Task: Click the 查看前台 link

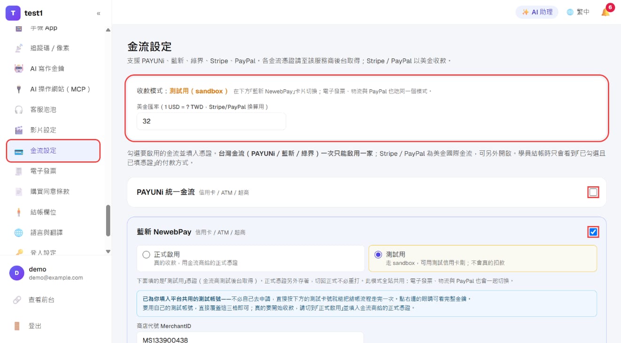Action: (x=41, y=299)
